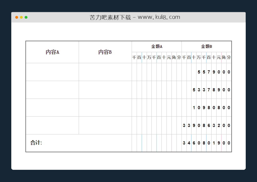Image resolution: width=257 pixels, height=182 pixels.
Task: Select the 内容A column header
Action: click(52, 52)
